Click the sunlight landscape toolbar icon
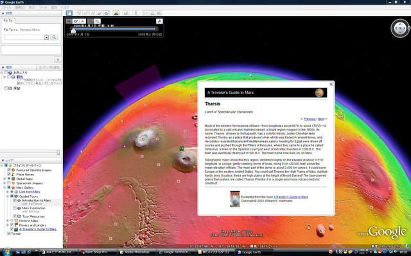This screenshot has width=411, height=256. 116,13
